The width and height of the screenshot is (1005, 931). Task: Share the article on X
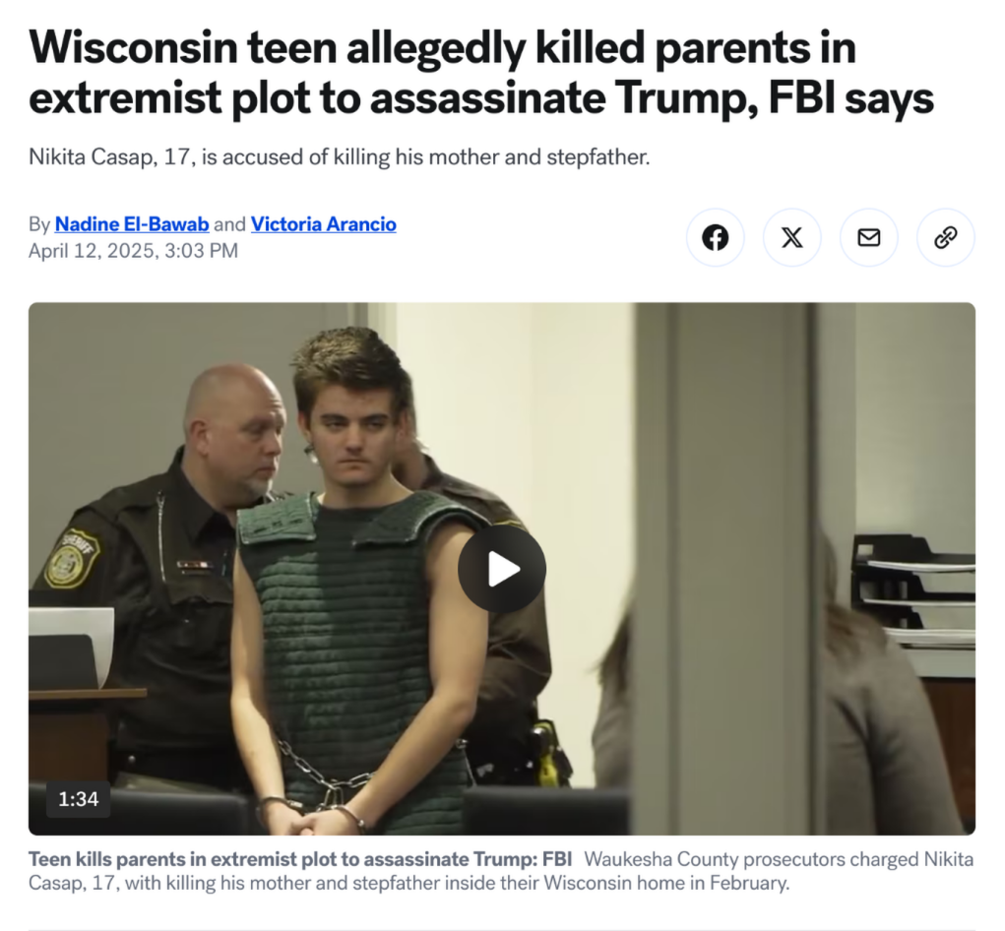click(791, 237)
